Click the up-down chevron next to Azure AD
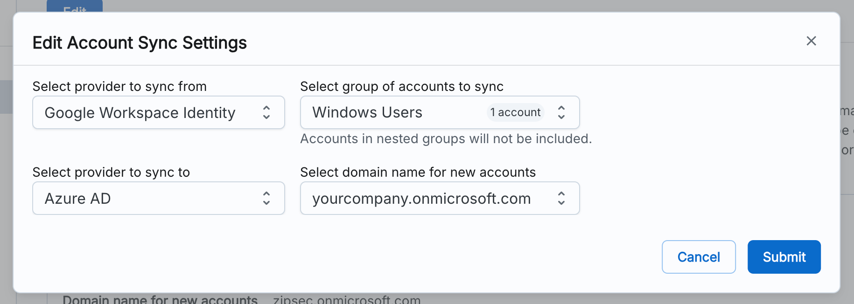 (x=266, y=198)
